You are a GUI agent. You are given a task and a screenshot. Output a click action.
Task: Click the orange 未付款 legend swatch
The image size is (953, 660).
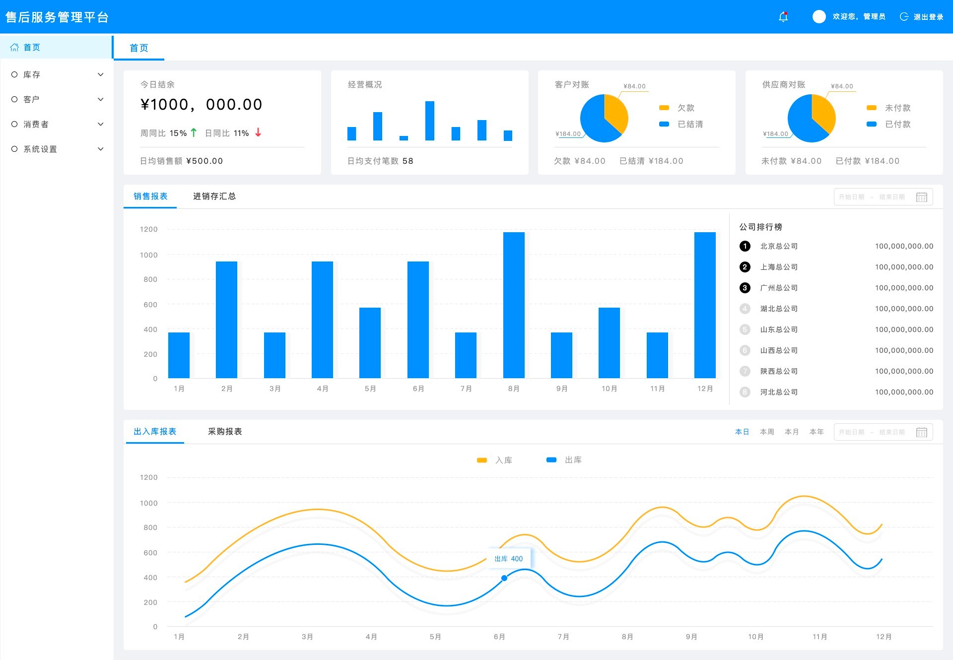point(871,108)
